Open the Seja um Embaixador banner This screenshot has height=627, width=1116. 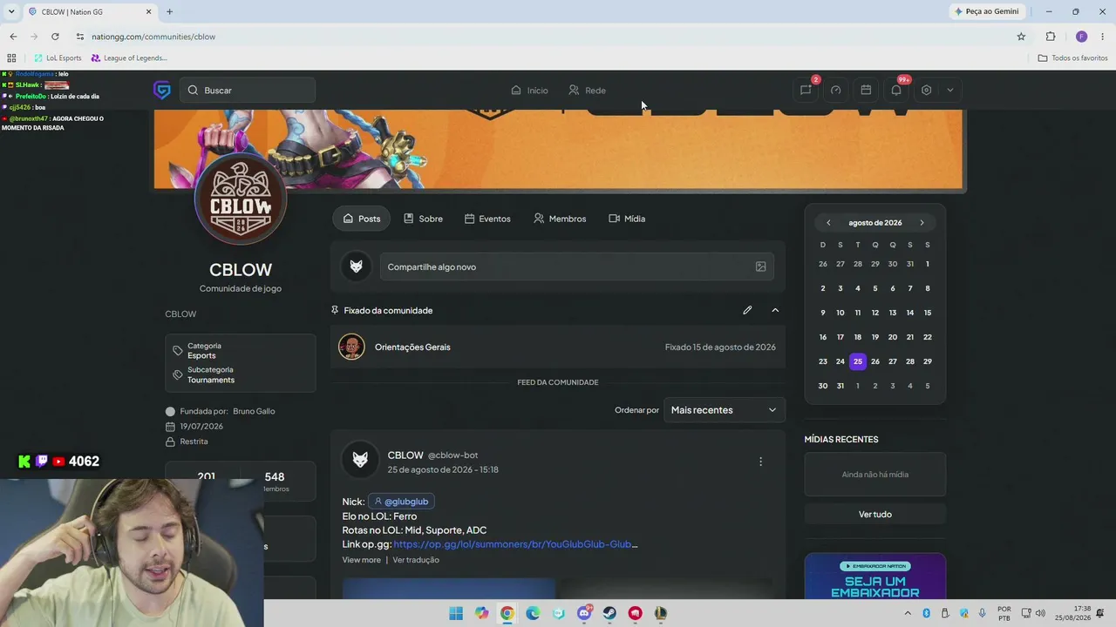[x=875, y=576]
